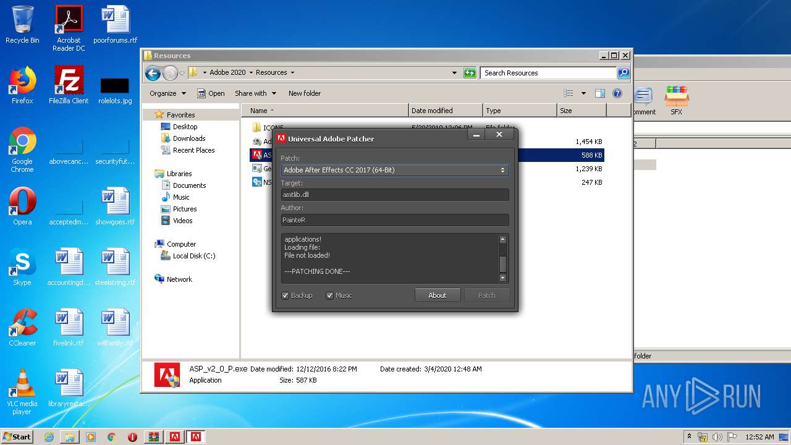
Task: Open the Share with menu
Action: (255, 93)
